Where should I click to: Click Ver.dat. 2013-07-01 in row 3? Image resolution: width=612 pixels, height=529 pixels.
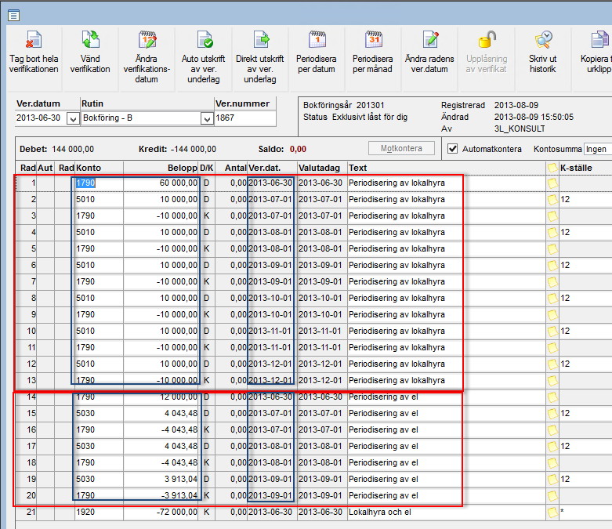pyautogui.click(x=272, y=216)
